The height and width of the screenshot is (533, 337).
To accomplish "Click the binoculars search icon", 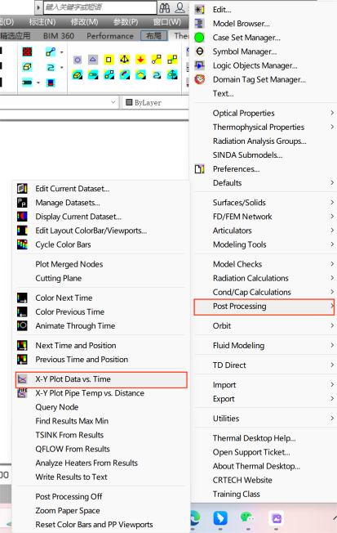I will (x=165, y=7).
